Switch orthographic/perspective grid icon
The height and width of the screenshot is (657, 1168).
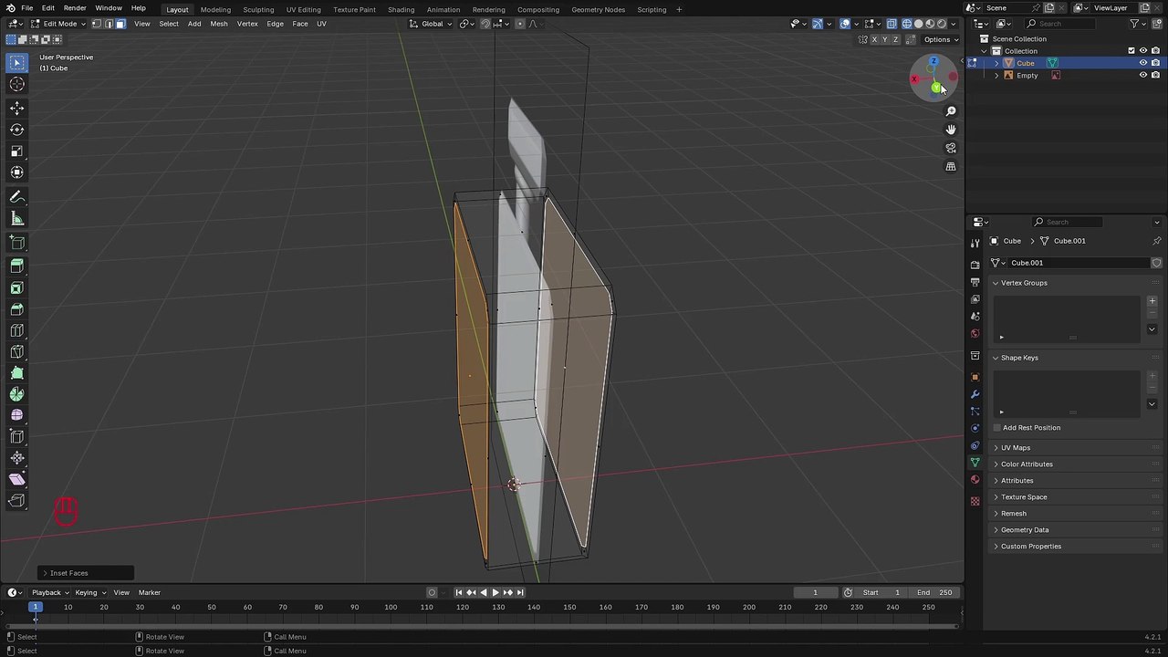[951, 166]
